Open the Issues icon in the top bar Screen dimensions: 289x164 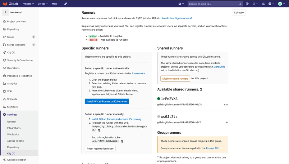point(247,4)
